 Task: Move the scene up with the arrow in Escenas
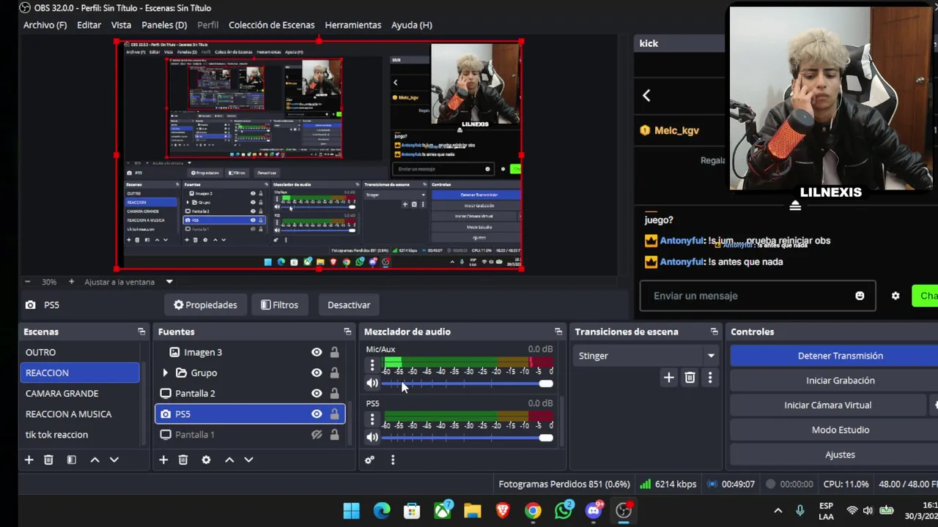pos(95,460)
